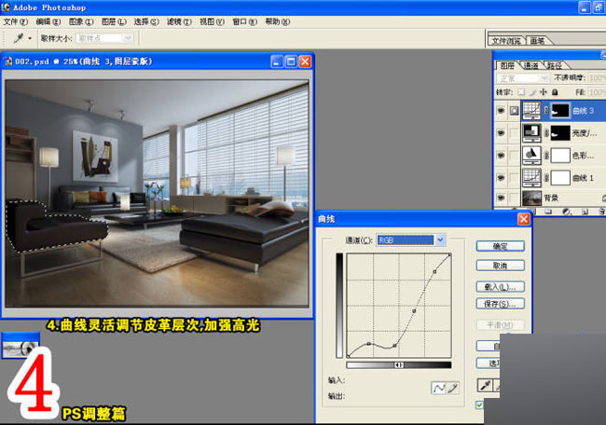Screen dimensions: 606x425
Task: Toggle lock image pixels brush icon
Action: coord(532,92)
